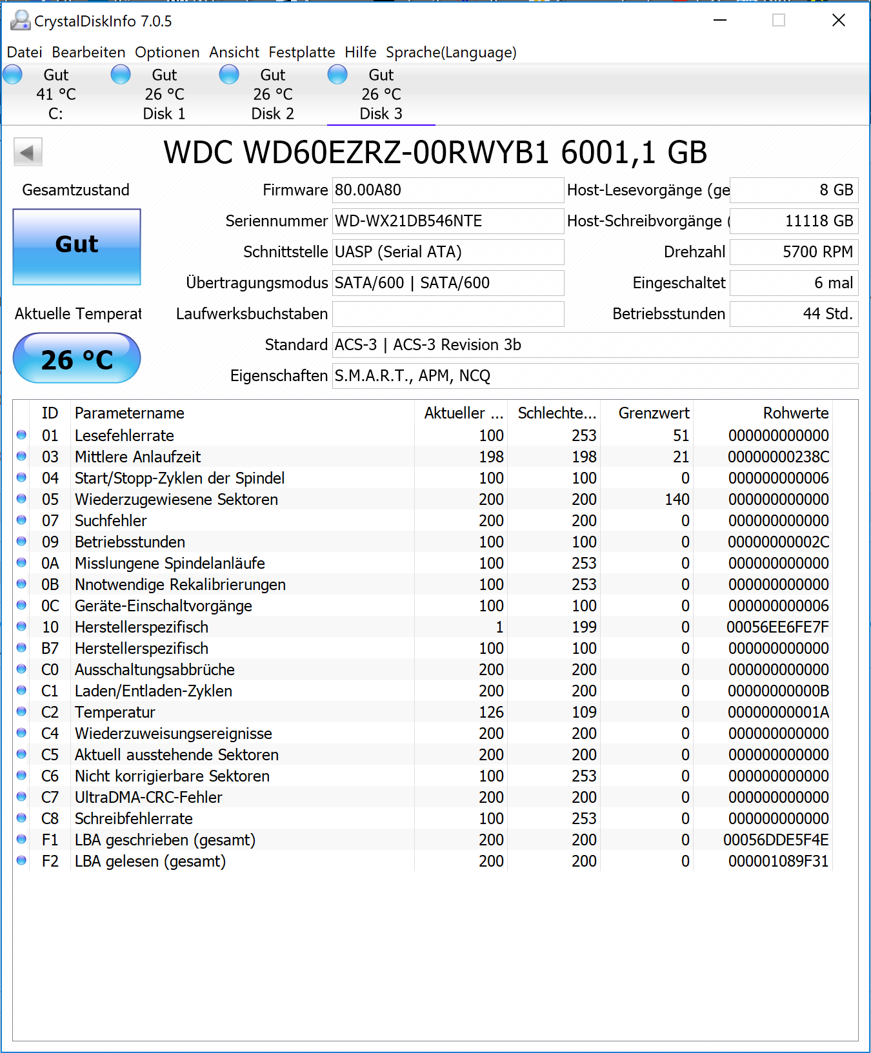
Task: Open the Optionen menu
Action: click(x=167, y=52)
